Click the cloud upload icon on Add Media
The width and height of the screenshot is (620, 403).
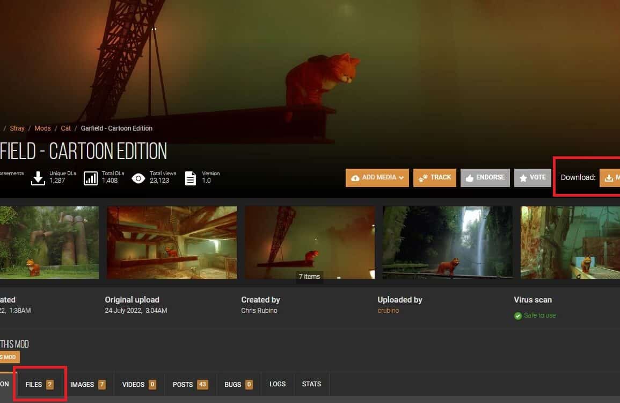coord(355,178)
